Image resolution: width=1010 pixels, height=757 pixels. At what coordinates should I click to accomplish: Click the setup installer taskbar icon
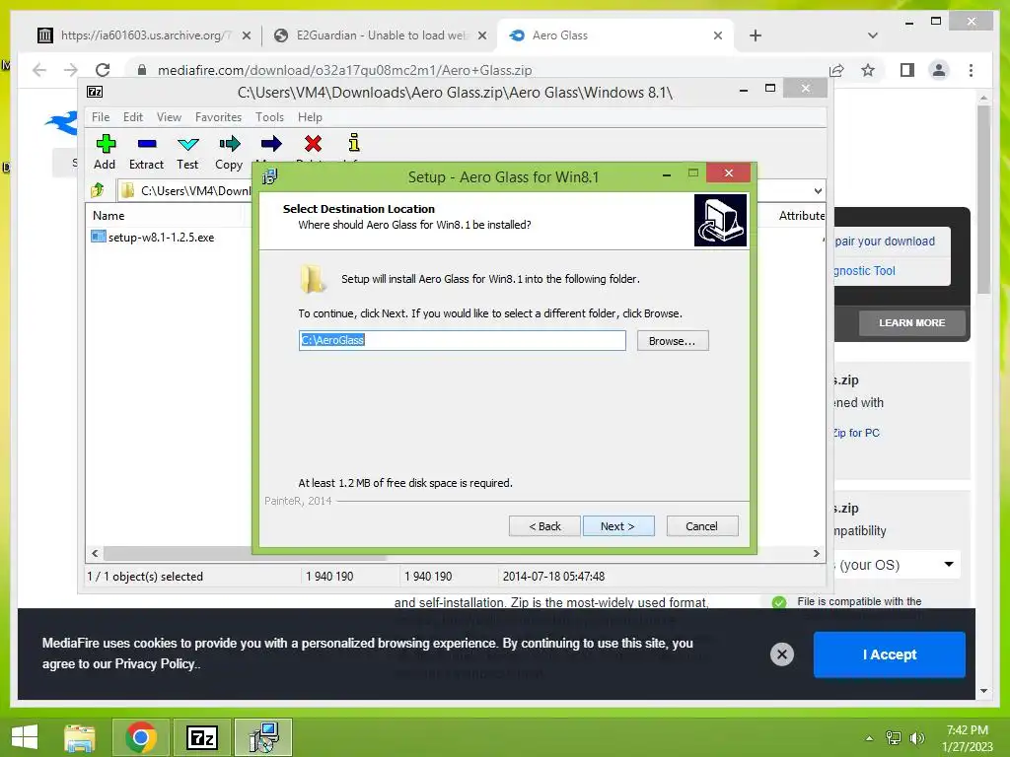(263, 737)
